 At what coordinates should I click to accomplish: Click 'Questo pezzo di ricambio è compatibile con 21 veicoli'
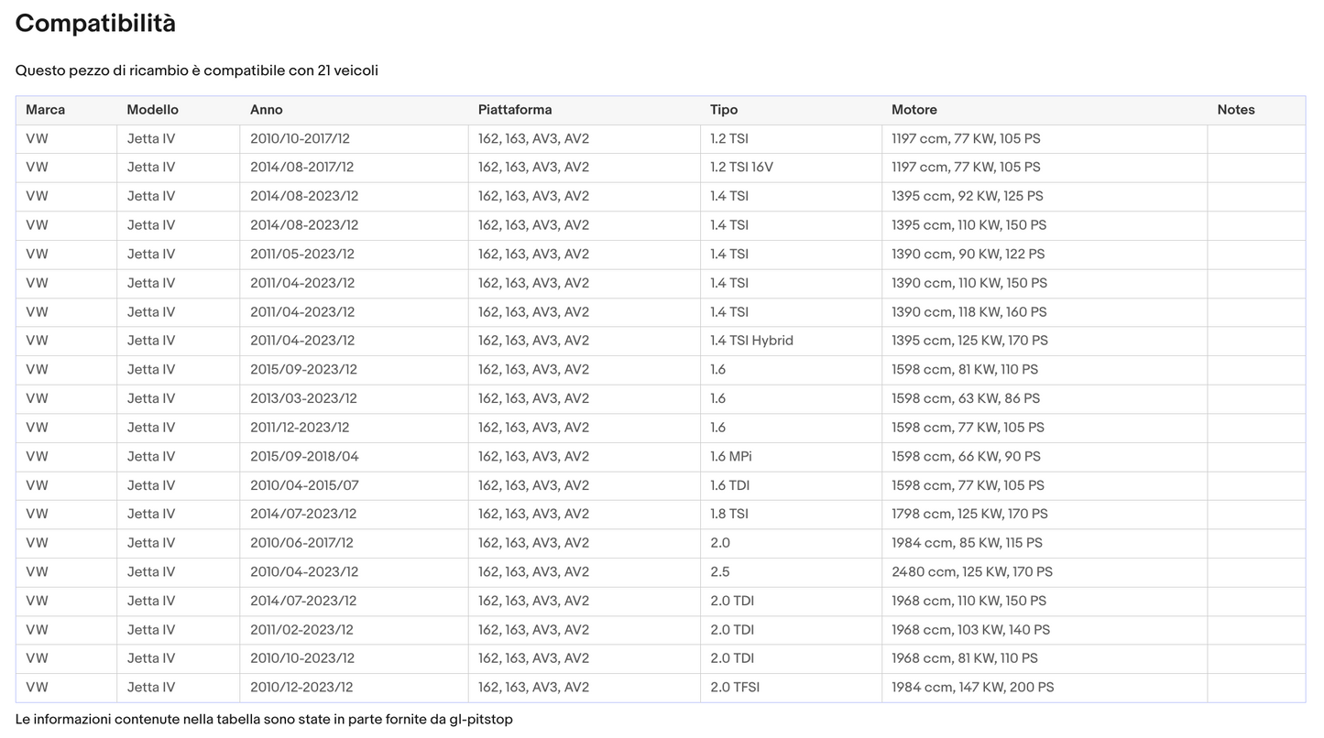[x=197, y=71]
